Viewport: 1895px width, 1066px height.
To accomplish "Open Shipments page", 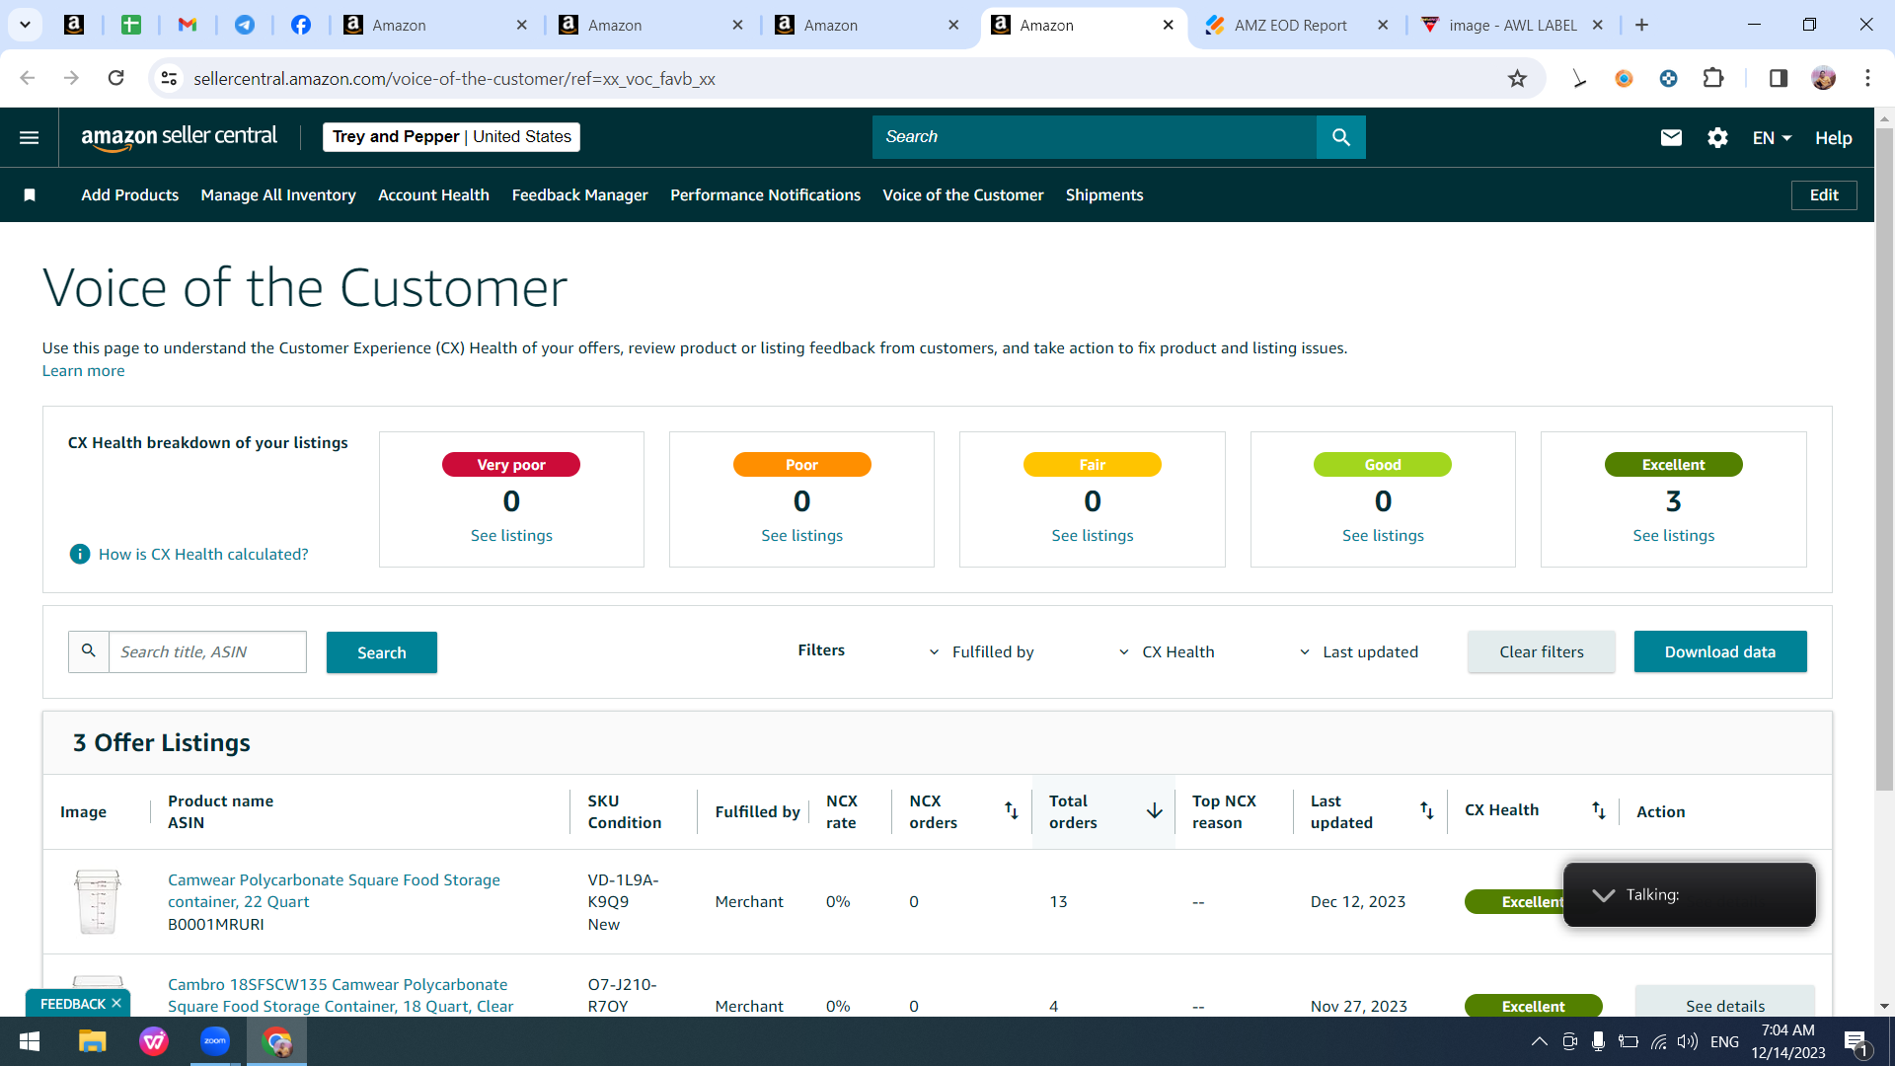I will 1104,195.
